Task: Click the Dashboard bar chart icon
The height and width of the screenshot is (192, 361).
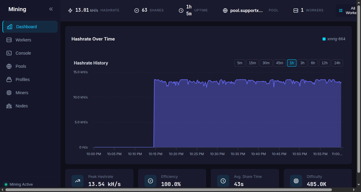Action: pyautogui.click(x=10, y=27)
